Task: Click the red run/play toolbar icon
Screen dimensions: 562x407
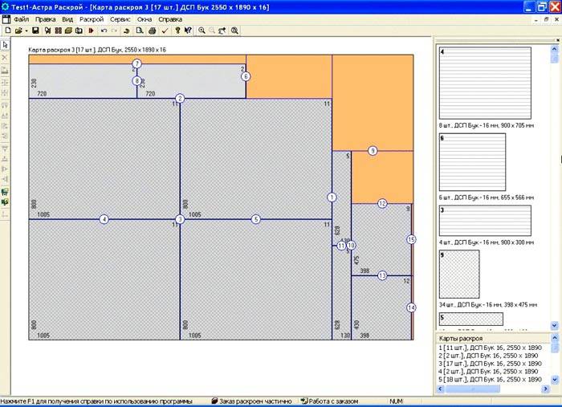Action: (x=90, y=31)
